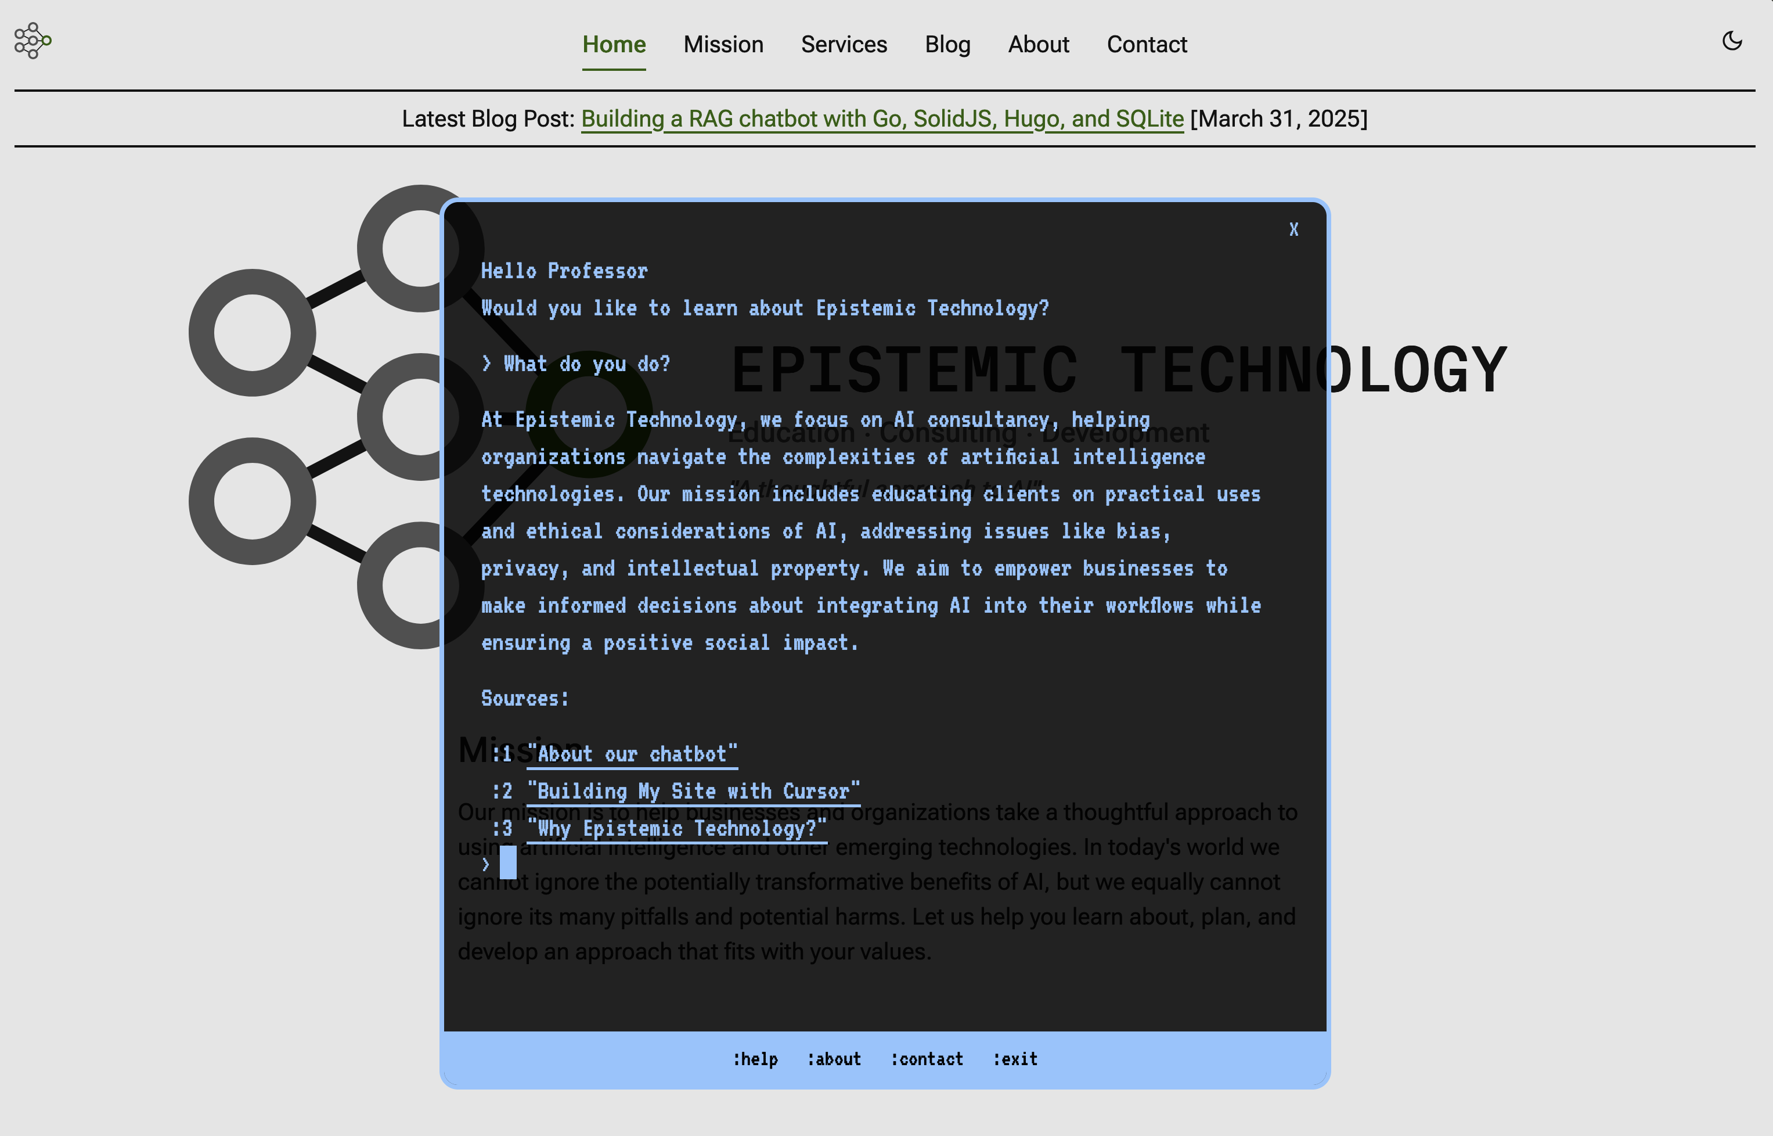Image resolution: width=1773 pixels, height=1136 pixels.
Task: Click the :help command in the terminal footer
Action: (x=755, y=1059)
